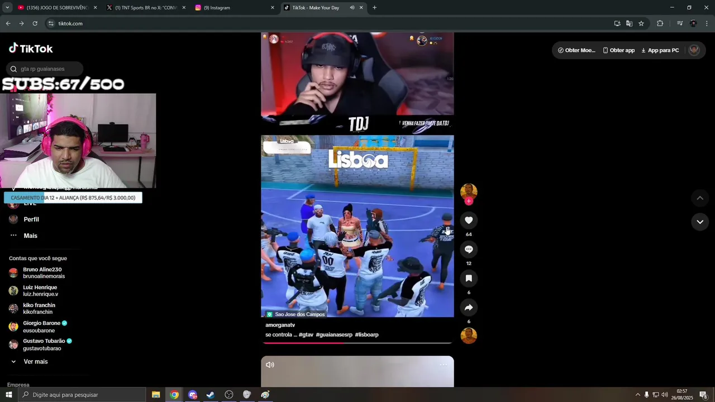Click taskbar search box

coord(82,395)
